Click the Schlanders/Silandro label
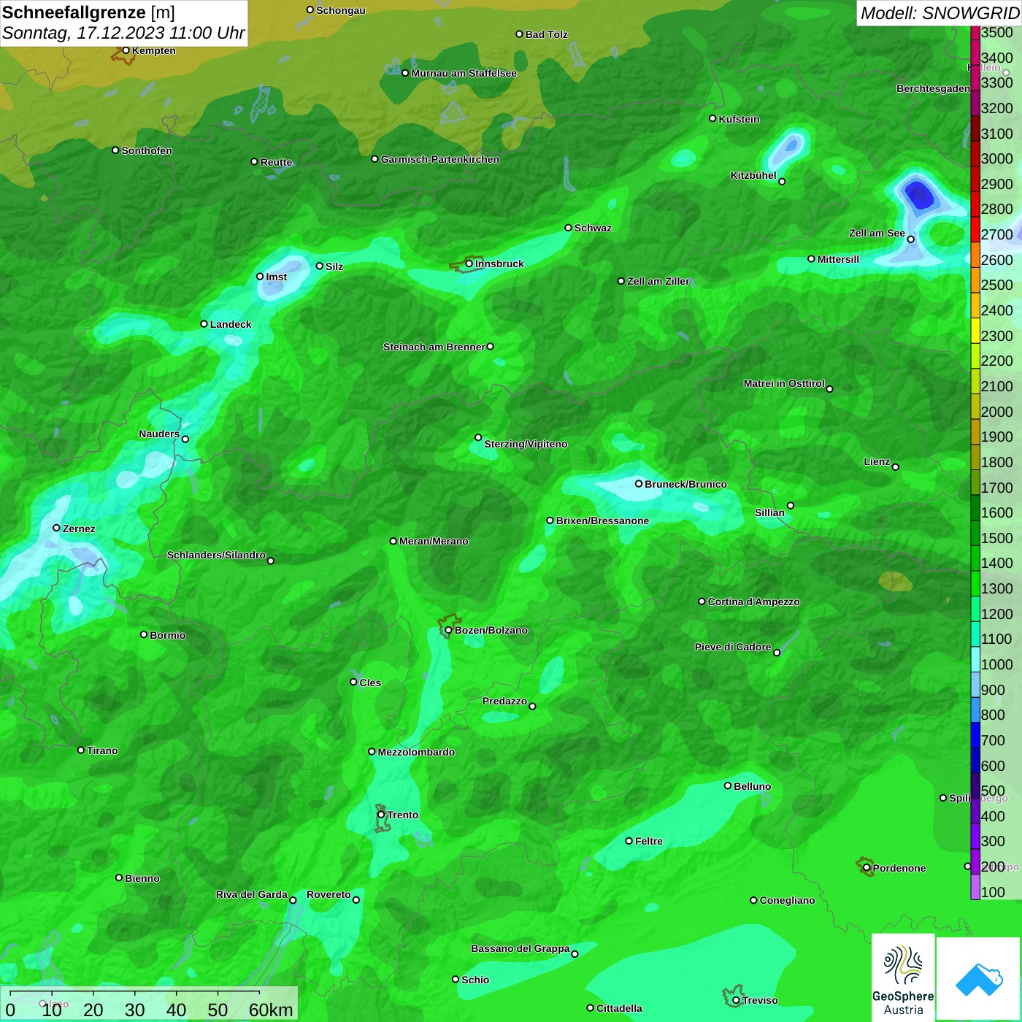1022x1022 pixels. (216, 555)
